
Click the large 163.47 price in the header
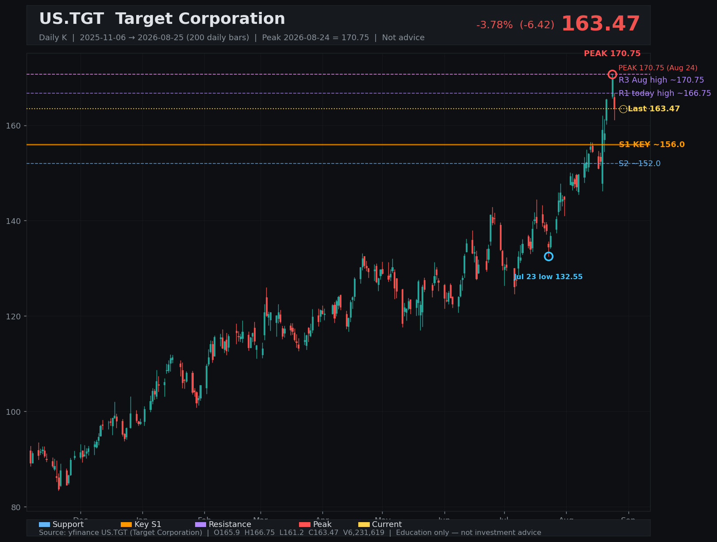pos(601,24)
